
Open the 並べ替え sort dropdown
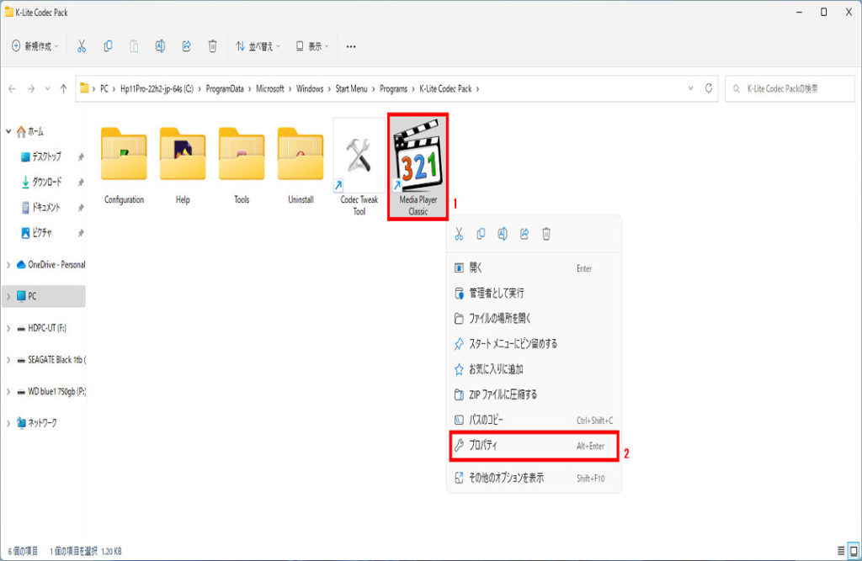coord(258,46)
